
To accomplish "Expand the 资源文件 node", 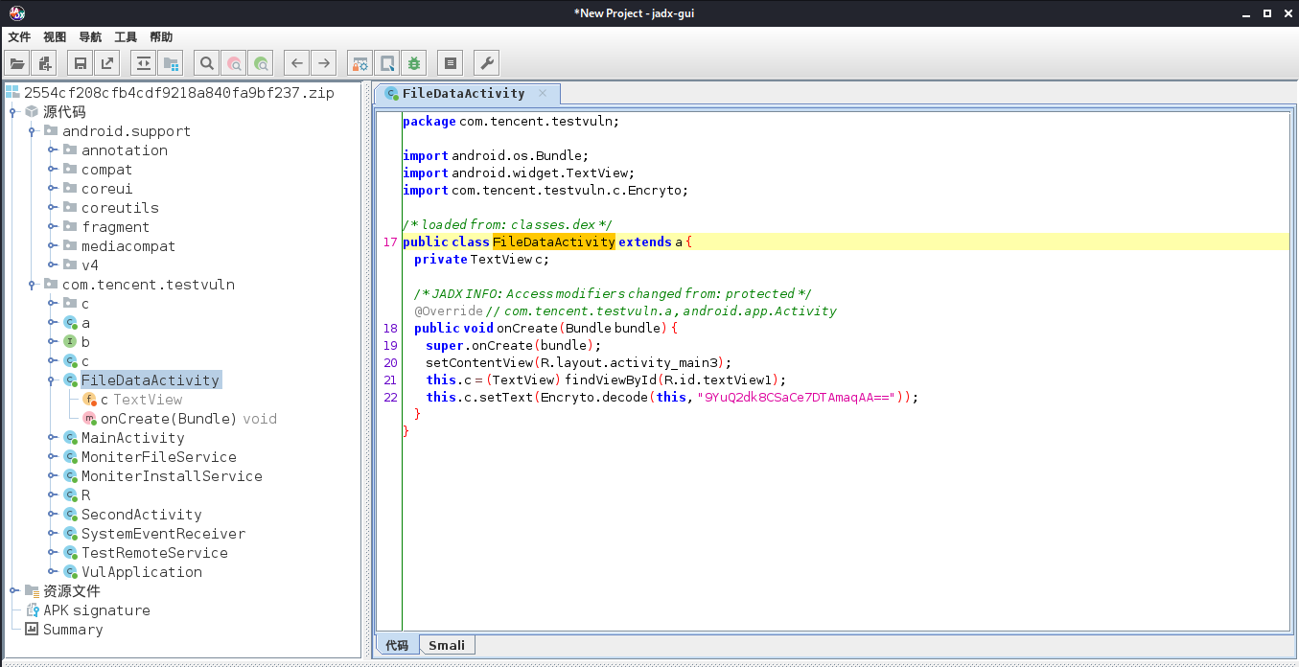I will pos(13,591).
